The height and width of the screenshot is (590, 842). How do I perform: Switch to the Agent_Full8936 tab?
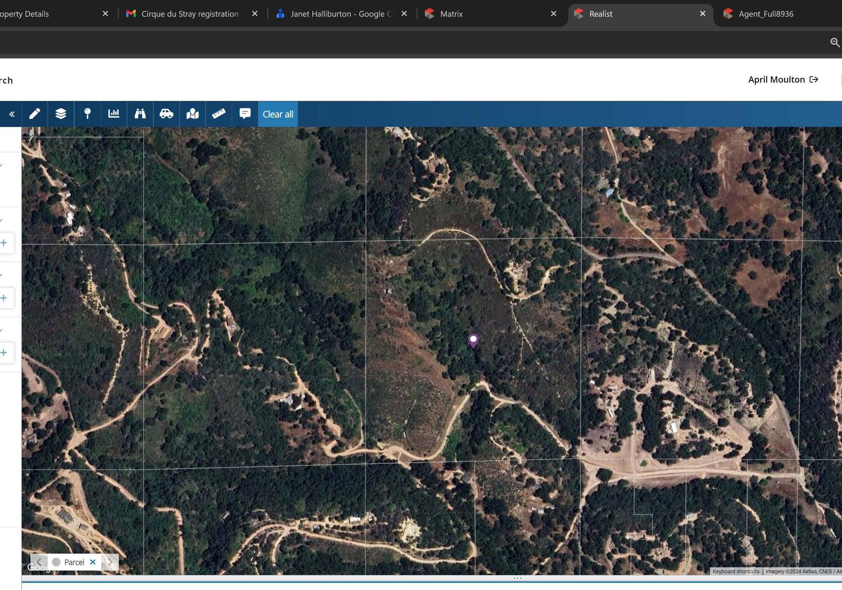click(x=766, y=14)
